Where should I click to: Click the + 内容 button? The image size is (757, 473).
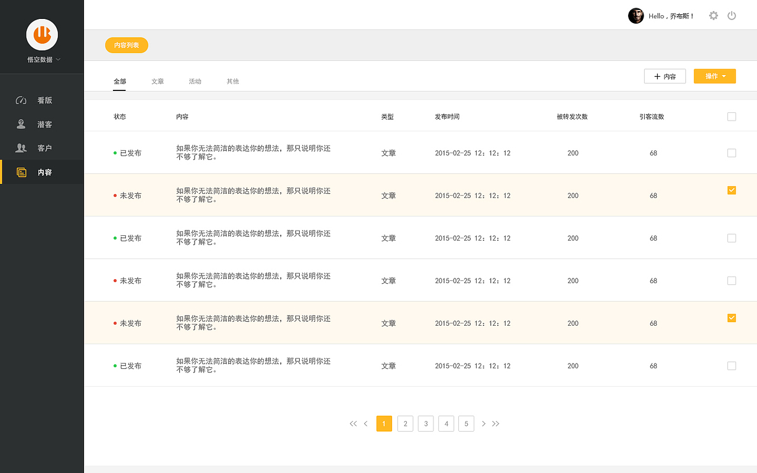pos(665,76)
